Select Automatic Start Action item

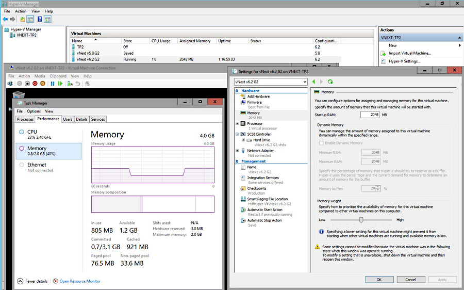click(x=264, y=210)
